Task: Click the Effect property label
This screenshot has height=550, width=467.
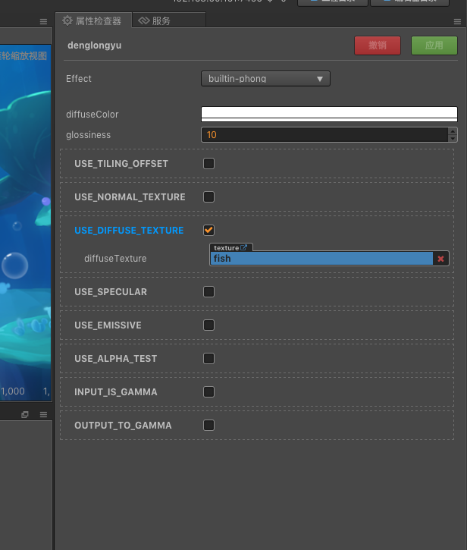Action: point(79,79)
